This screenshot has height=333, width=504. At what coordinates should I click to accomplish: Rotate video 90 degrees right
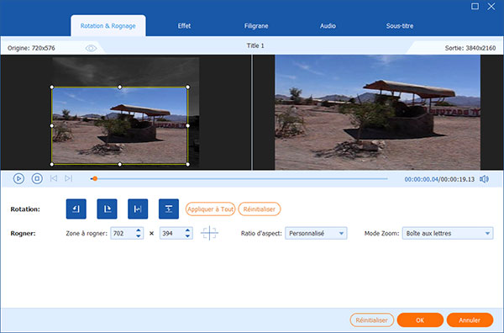click(107, 209)
